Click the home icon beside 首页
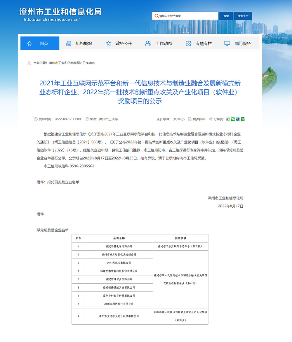The height and width of the screenshot is (342, 292). pos(29,43)
